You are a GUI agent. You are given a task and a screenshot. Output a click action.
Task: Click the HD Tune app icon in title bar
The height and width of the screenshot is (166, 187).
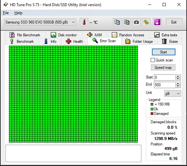click(5, 5)
